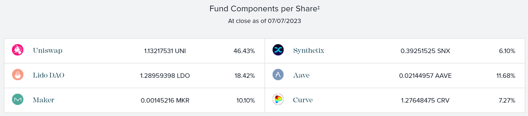
Task: Select the 0.00145216 MKR amount
Action: pos(165,100)
